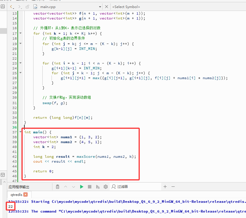Click 'cout << result << endl;' line
The image size is (246, 218).
click(x=59, y=161)
